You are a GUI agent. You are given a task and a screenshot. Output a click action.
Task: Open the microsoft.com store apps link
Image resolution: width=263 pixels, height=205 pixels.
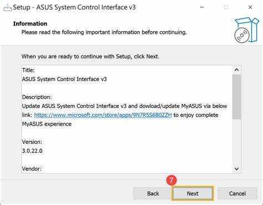click(103, 115)
